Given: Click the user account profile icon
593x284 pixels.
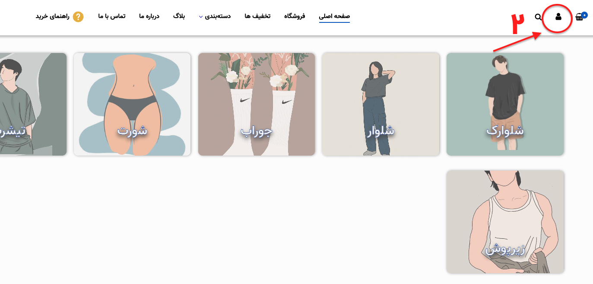Looking at the screenshot, I should coord(558,17).
